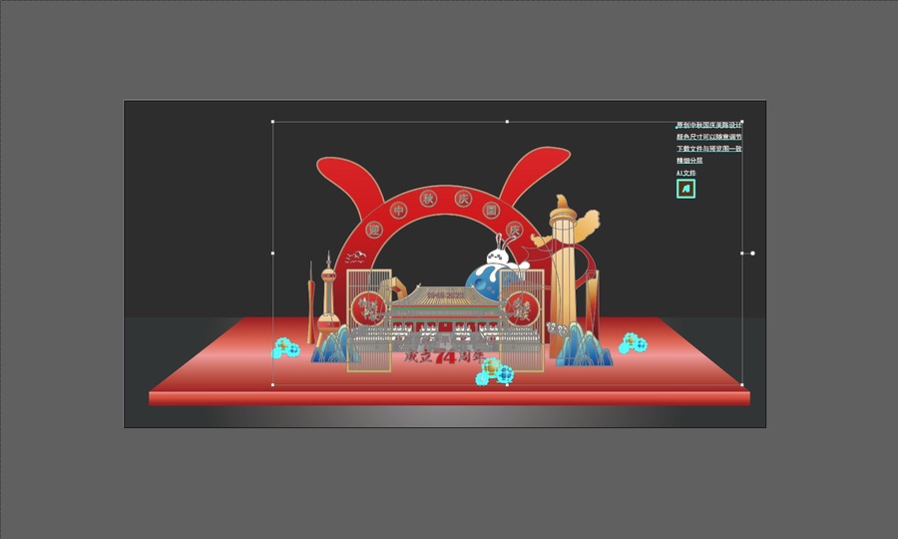Click the bottom-left selection bounding box handle

pos(272,384)
